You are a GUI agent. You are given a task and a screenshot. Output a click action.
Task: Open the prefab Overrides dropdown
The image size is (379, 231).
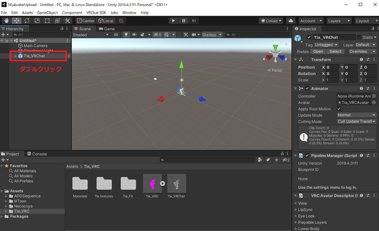[x=362, y=52]
